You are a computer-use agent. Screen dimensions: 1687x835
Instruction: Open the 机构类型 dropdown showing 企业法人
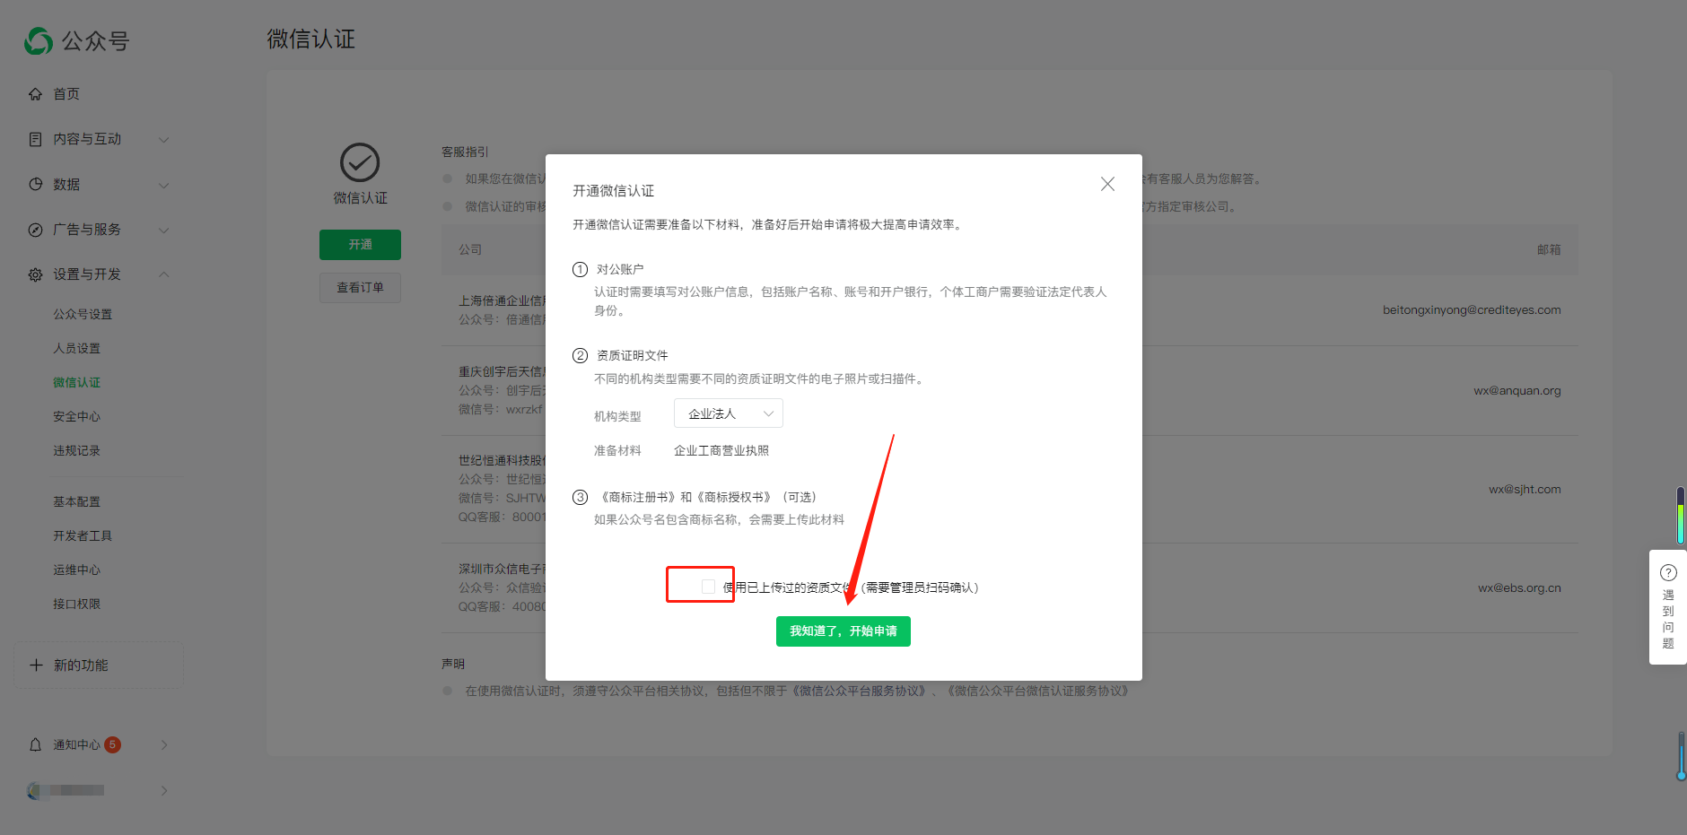click(x=728, y=413)
